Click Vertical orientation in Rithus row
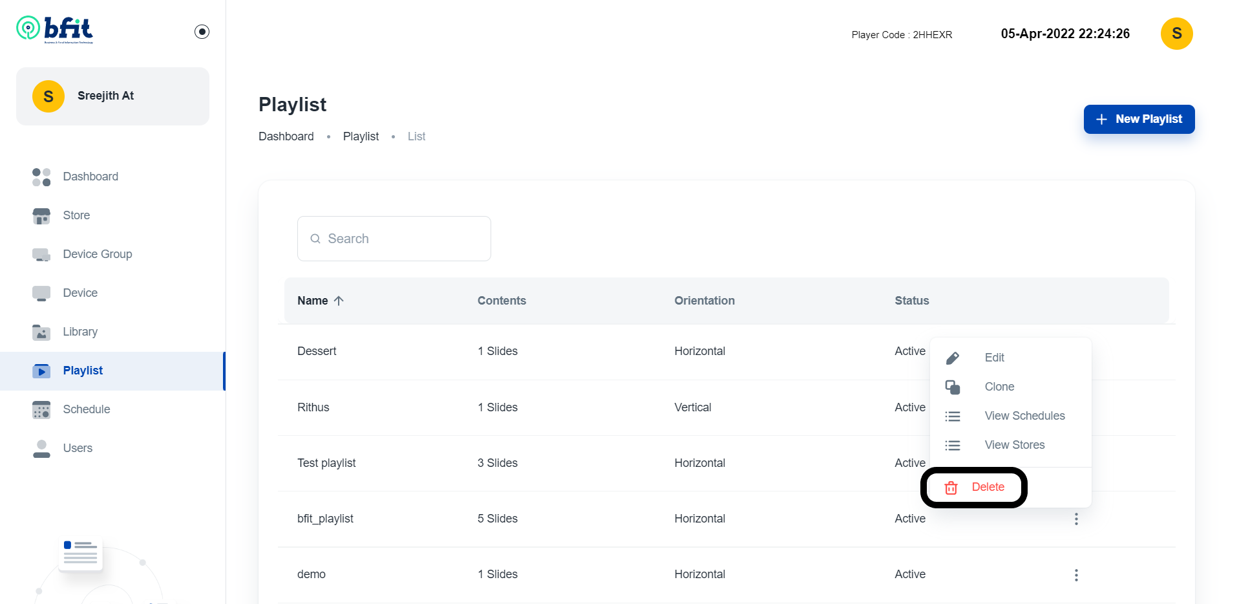This screenshot has width=1239, height=604. pos(693,407)
